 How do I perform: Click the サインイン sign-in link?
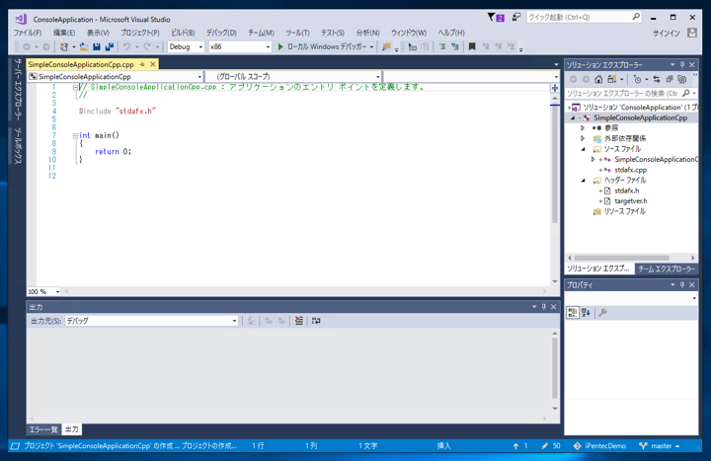pos(666,33)
